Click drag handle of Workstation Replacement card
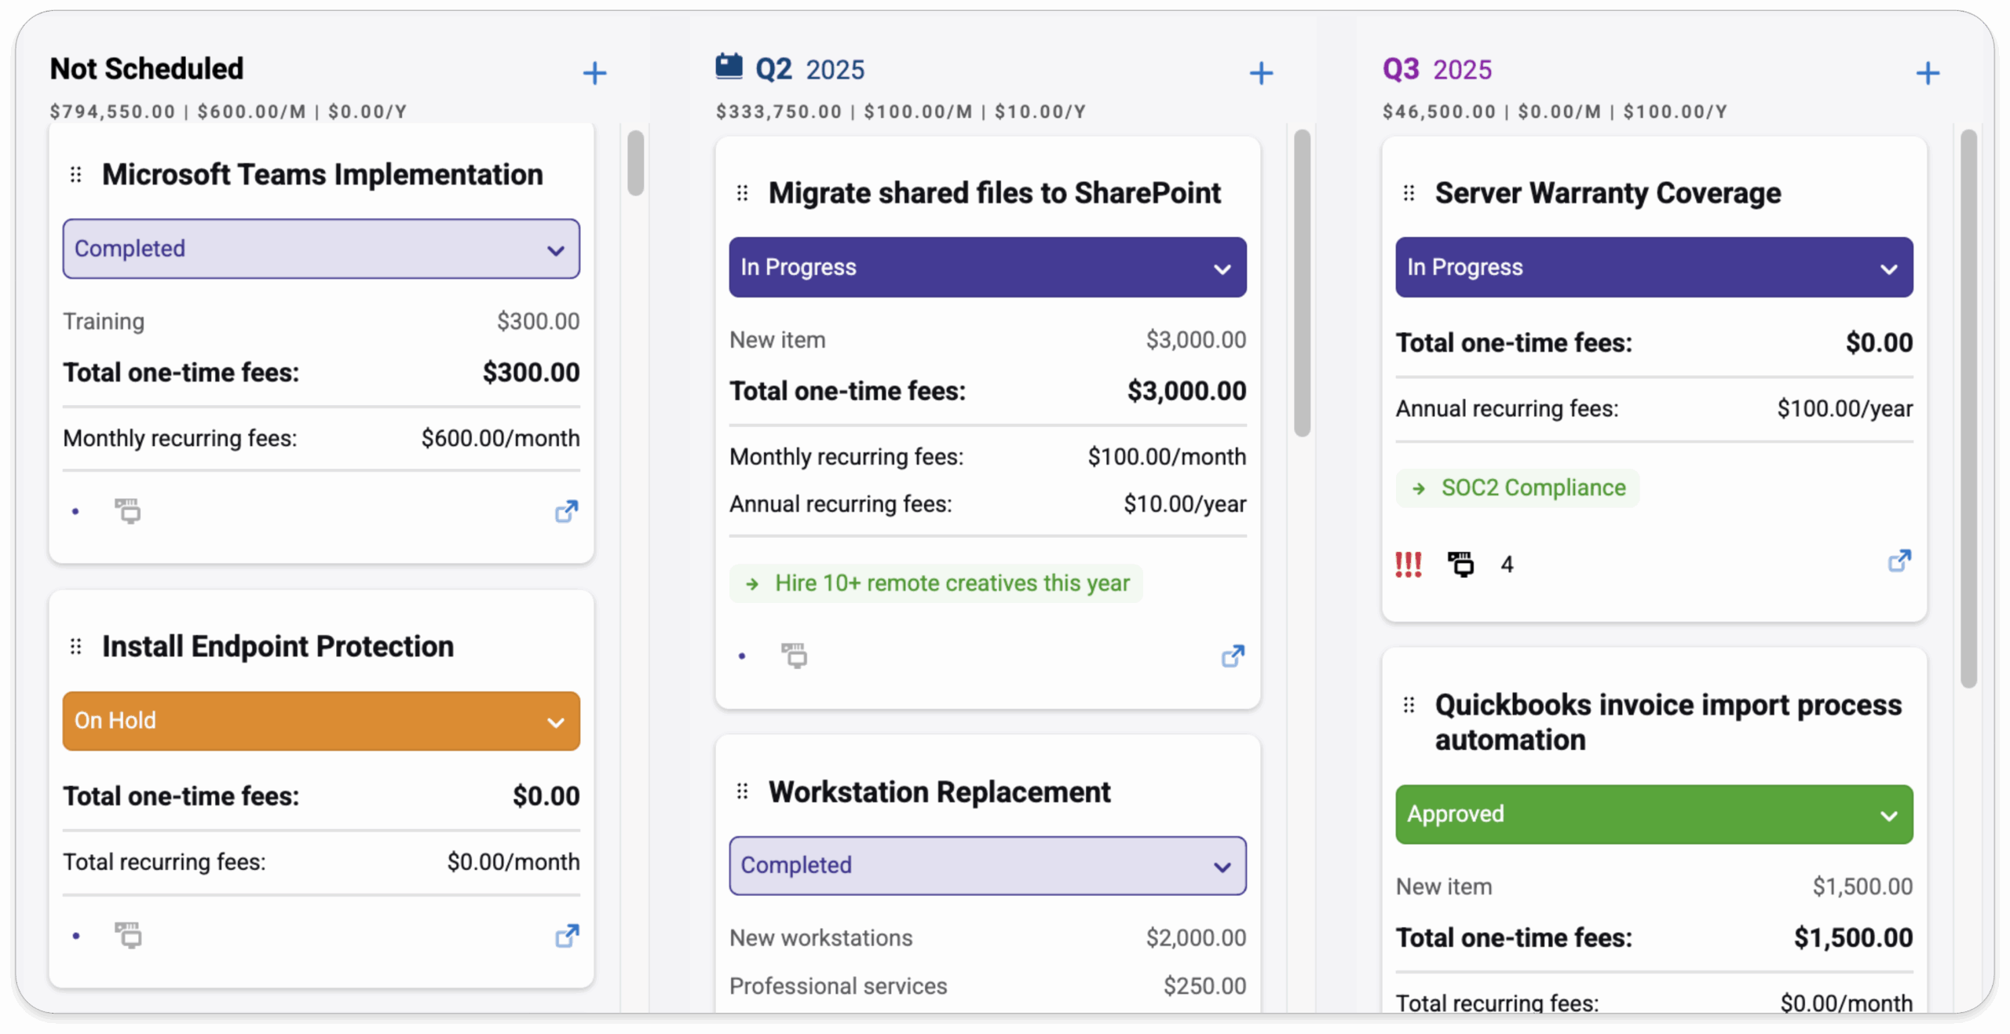The height and width of the screenshot is (1034, 2010). tap(742, 791)
